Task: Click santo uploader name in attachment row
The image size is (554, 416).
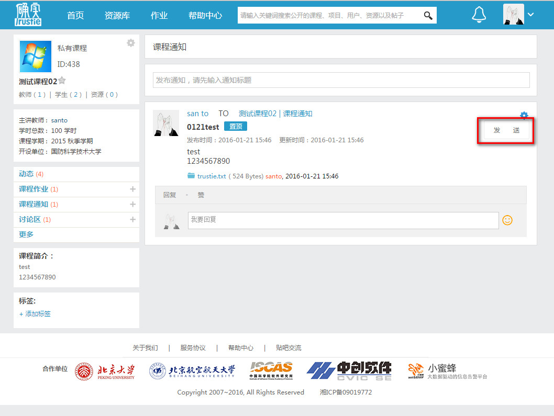Action: click(x=273, y=176)
